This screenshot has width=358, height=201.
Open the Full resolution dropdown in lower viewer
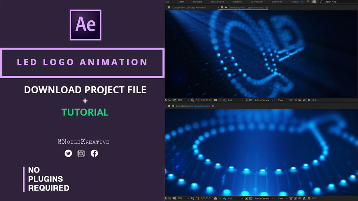pos(235,198)
